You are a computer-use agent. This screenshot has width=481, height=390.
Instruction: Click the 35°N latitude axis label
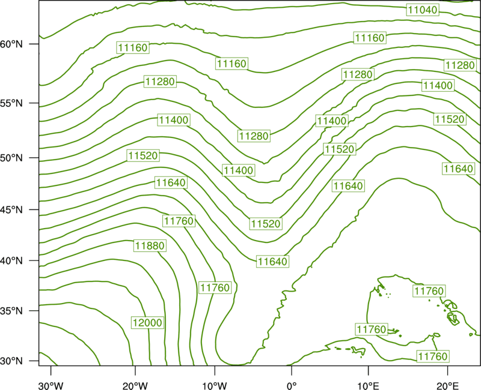click(11, 311)
